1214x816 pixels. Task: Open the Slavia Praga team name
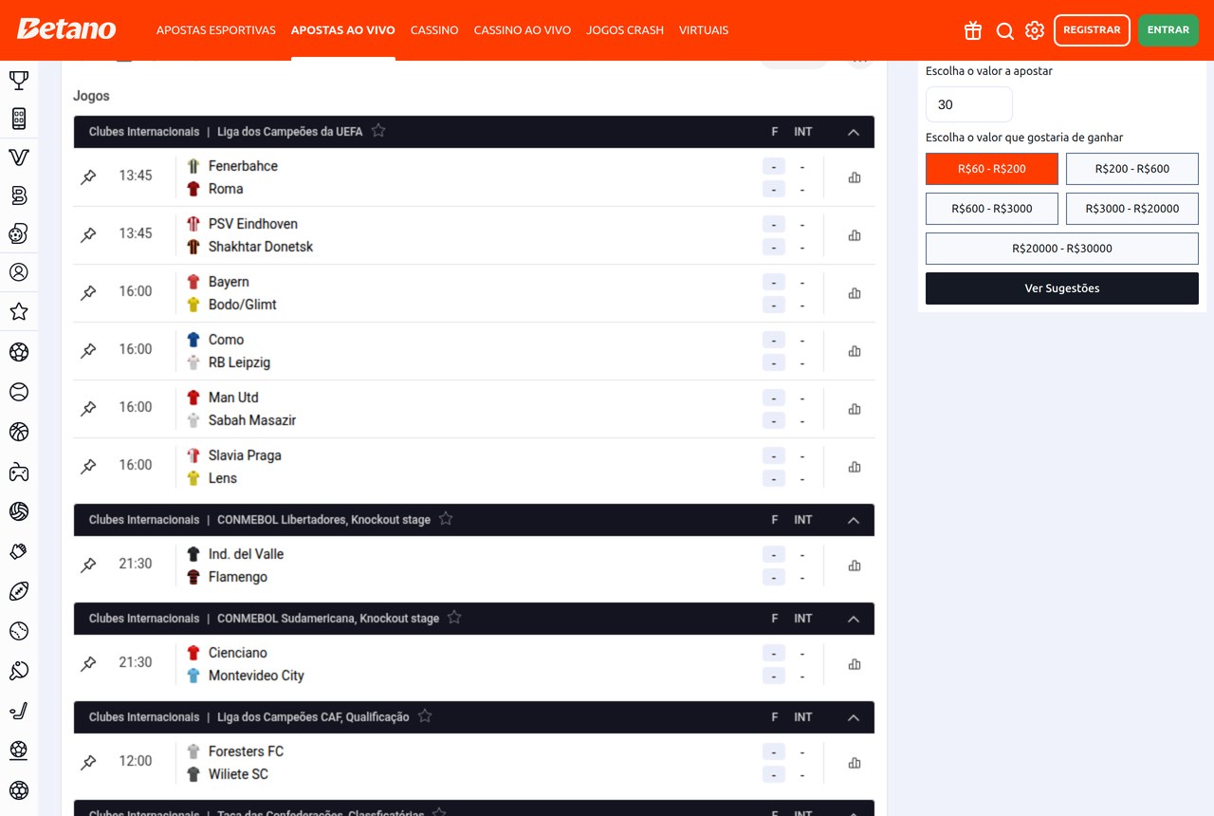tap(245, 455)
